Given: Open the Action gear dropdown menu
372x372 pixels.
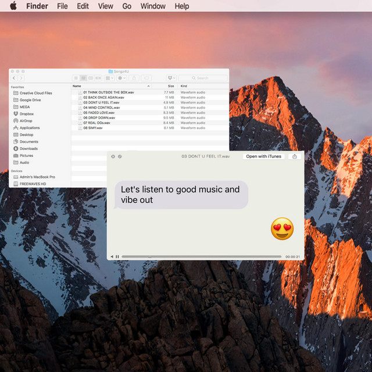Looking at the screenshot, I should pyautogui.click(x=121, y=78).
